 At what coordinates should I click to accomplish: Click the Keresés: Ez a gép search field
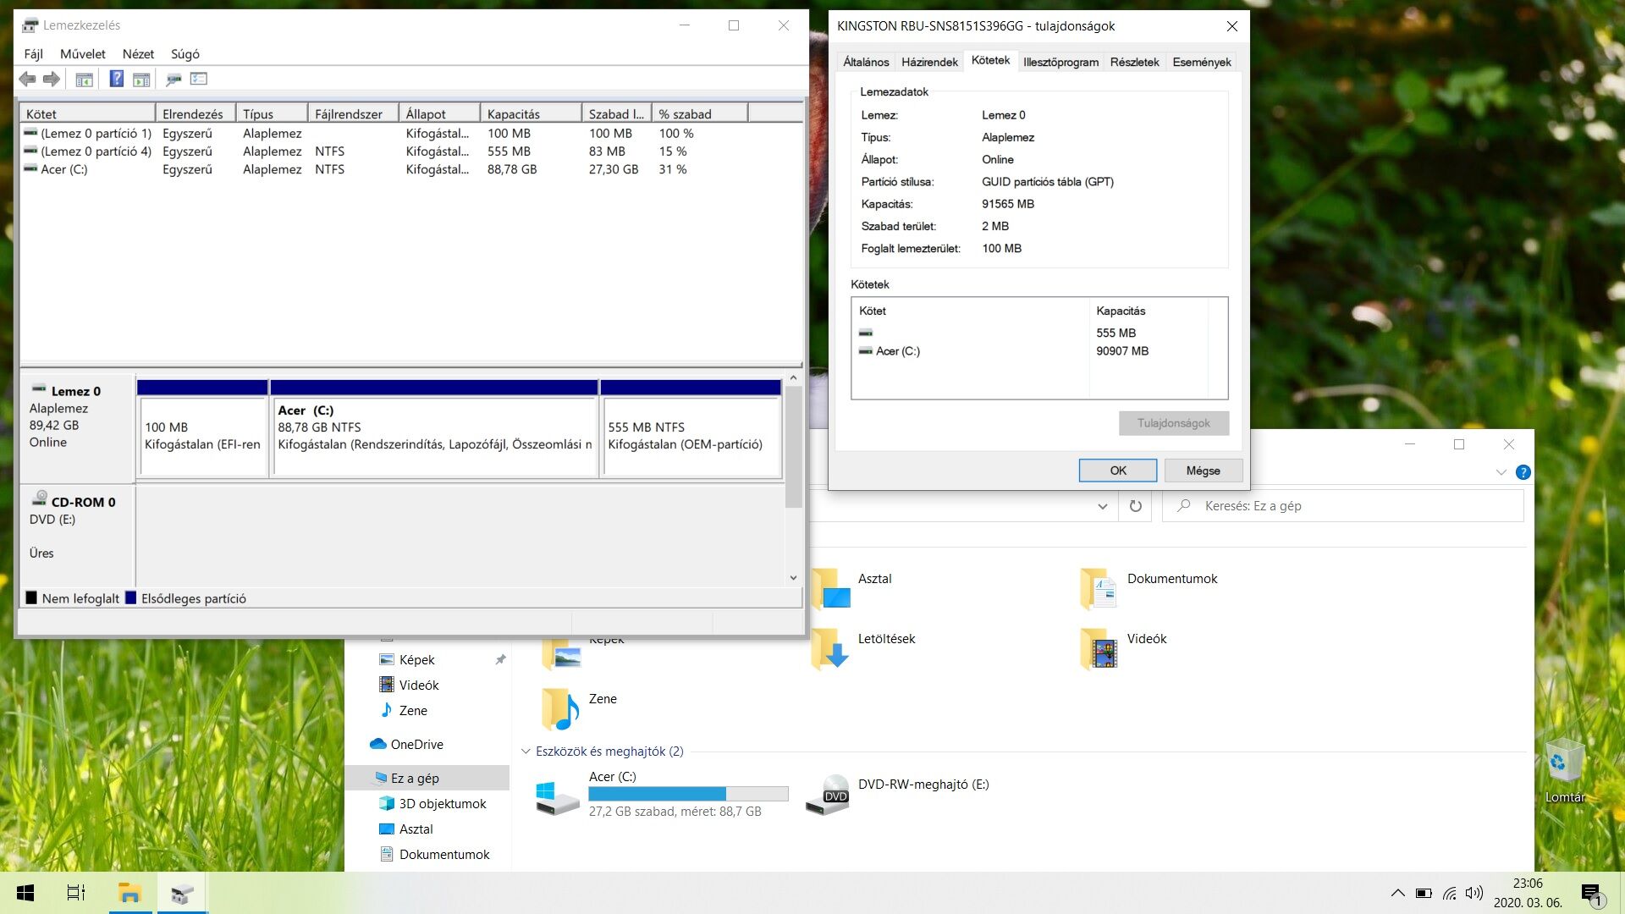click(x=1343, y=506)
